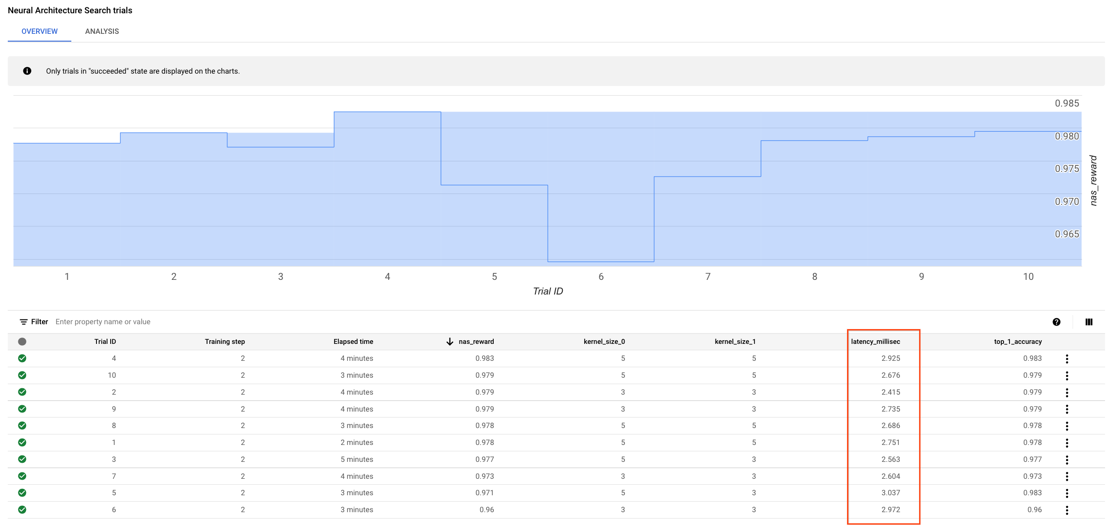Click the green check icon for trial 1
The width and height of the screenshot is (1116, 530).
click(x=22, y=443)
